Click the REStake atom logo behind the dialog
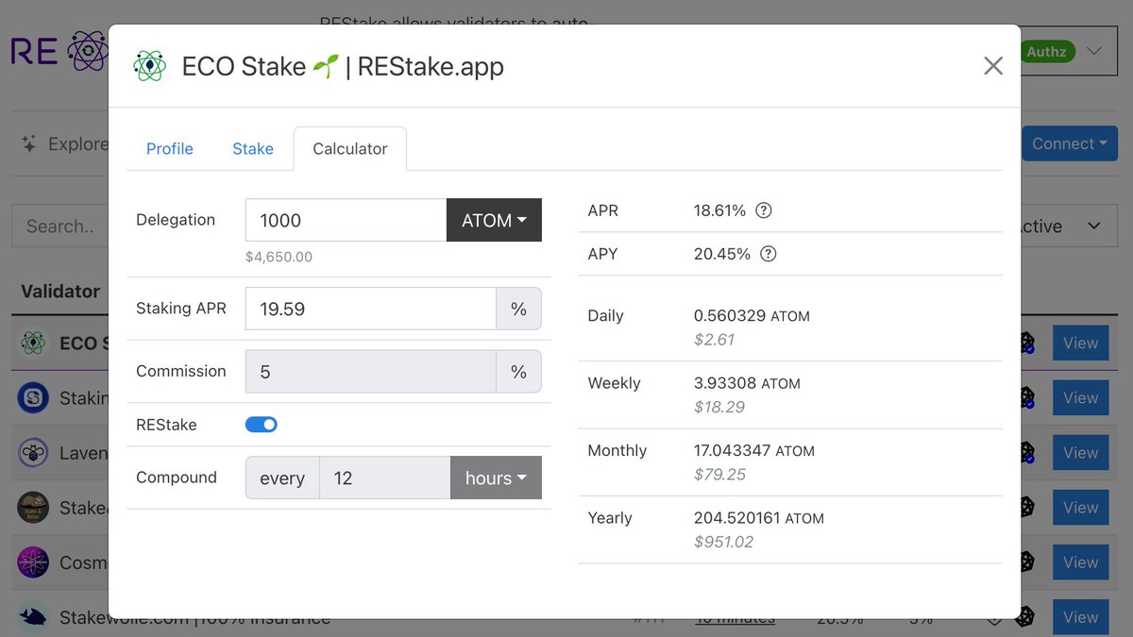The image size is (1133, 637). click(x=88, y=51)
